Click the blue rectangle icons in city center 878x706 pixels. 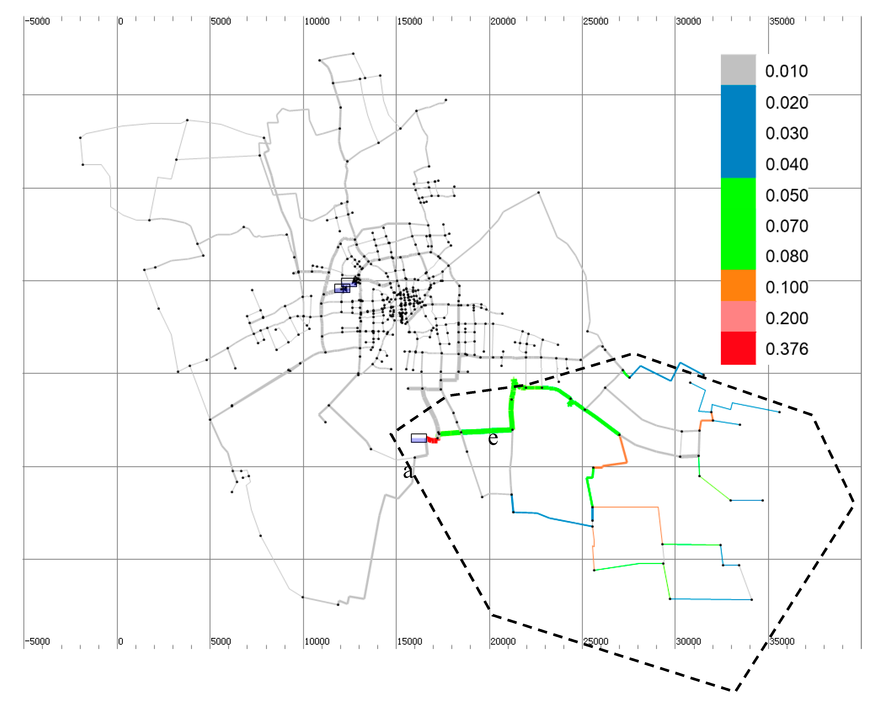tap(345, 286)
